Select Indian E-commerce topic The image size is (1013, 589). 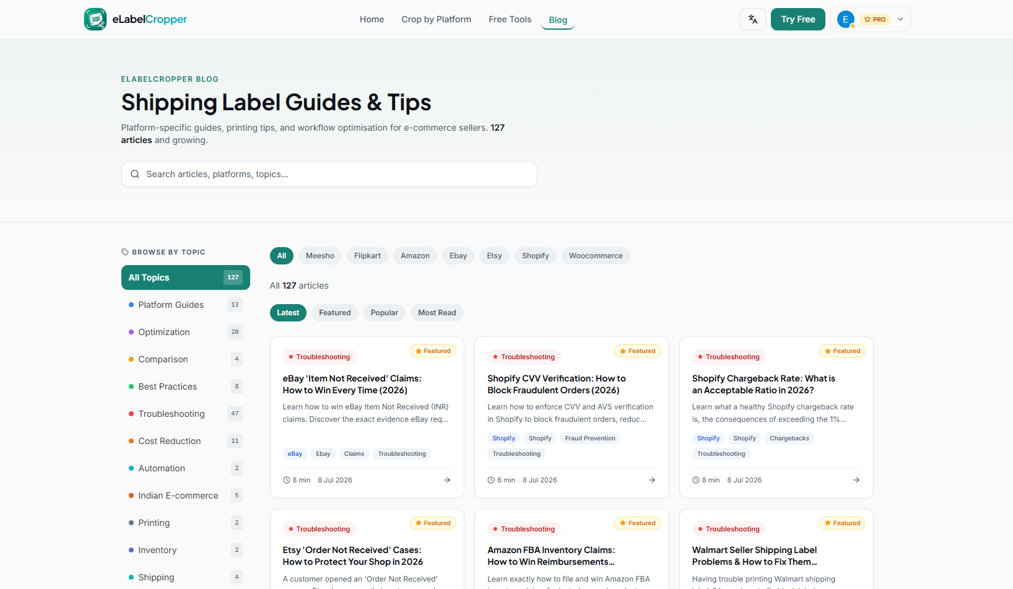pyautogui.click(x=186, y=495)
